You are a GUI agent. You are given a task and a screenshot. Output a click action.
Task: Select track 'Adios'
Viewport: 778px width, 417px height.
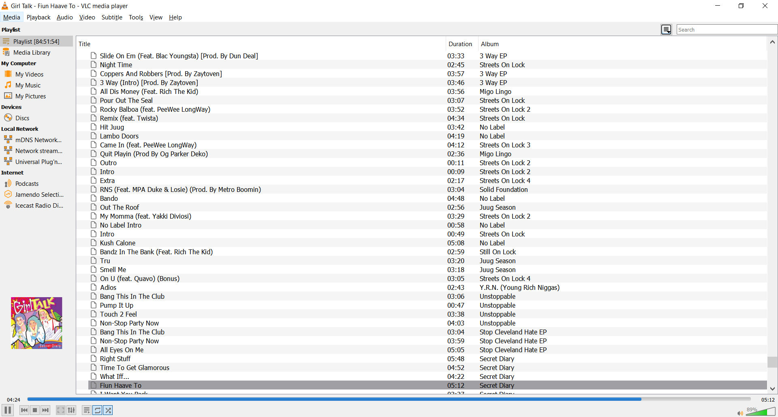pos(427,287)
